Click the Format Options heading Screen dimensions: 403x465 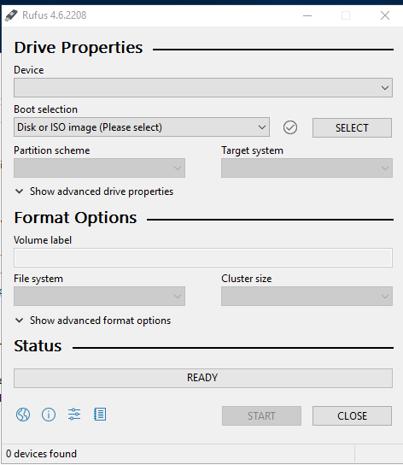tap(75, 218)
